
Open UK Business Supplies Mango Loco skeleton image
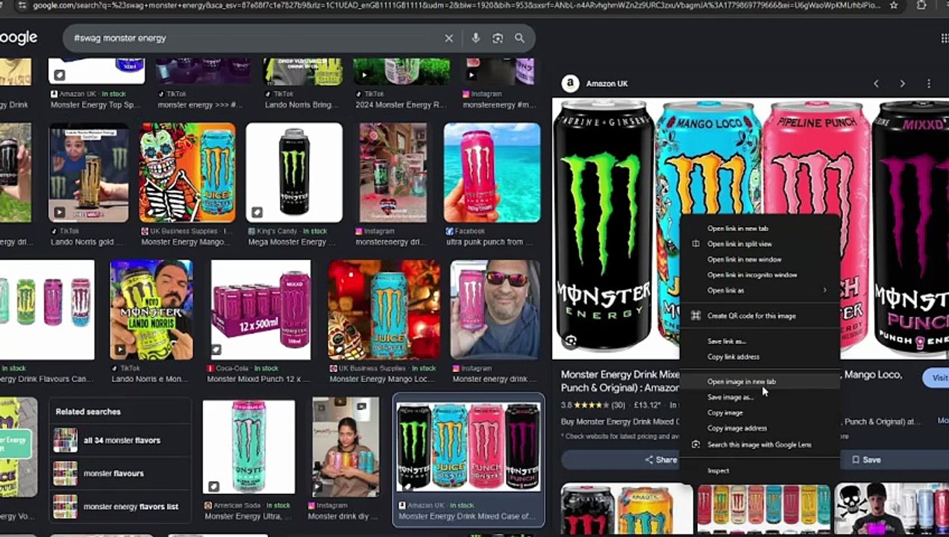click(x=187, y=173)
